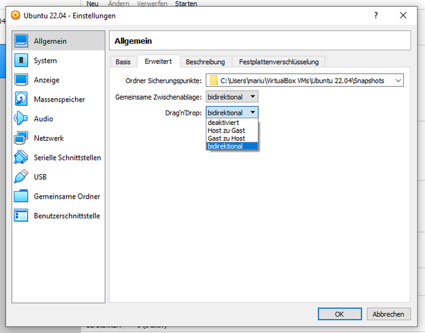Choose 'deaktiviert' in the Drag'n'Drop list
Image resolution: width=425 pixels, height=333 pixels.
[223, 123]
